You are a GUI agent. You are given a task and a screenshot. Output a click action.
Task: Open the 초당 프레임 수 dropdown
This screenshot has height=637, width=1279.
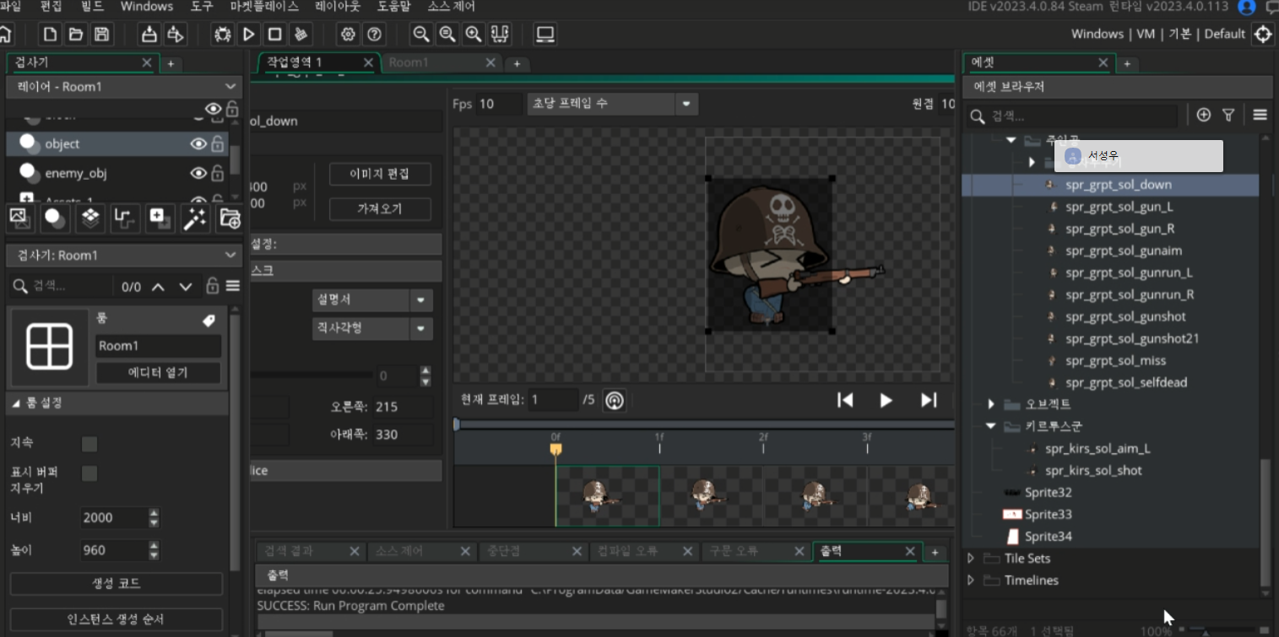(x=612, y=104)
